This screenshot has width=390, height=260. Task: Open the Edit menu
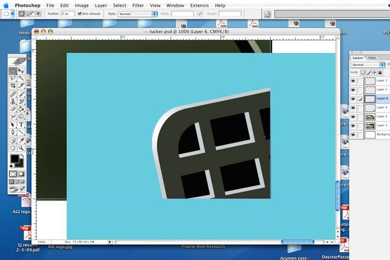[x=64, y=5]
